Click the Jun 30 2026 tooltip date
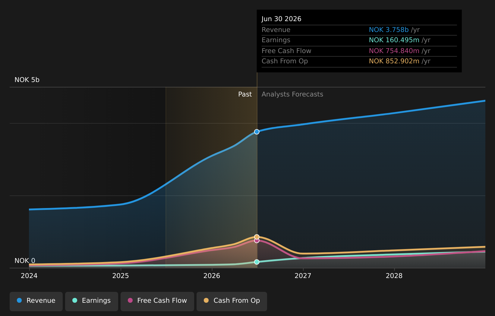The width and height of the screenshot is (495, 316). tap(282, 19)
